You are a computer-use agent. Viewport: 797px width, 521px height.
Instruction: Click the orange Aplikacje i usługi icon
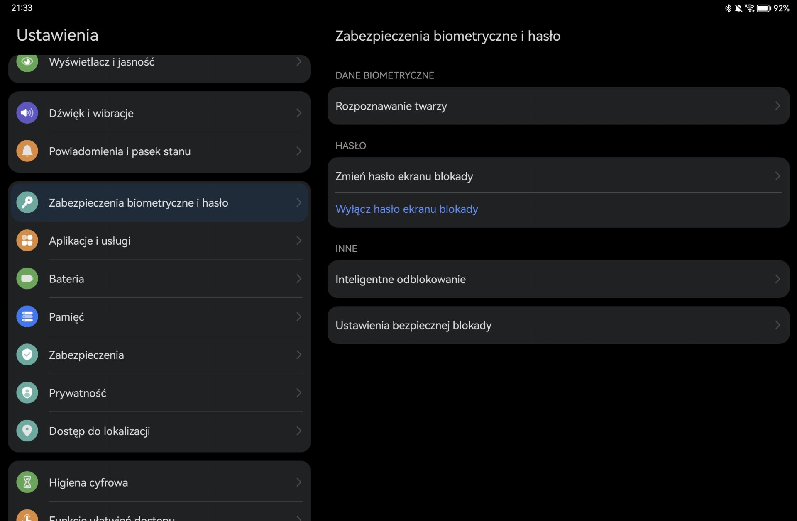tap(27, 241)
